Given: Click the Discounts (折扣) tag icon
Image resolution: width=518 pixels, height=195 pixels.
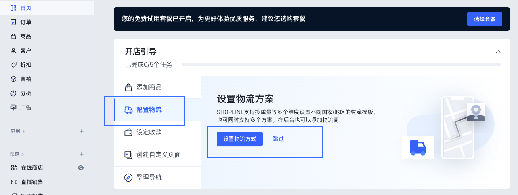Looking at the screenshot, I should coord(13,65).
